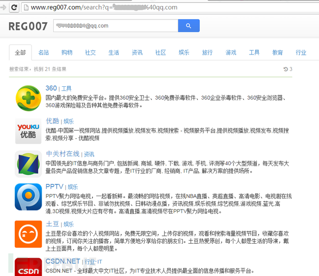Click the browser forward arrow
Screen dimensions: 319x276
point(3,8)
